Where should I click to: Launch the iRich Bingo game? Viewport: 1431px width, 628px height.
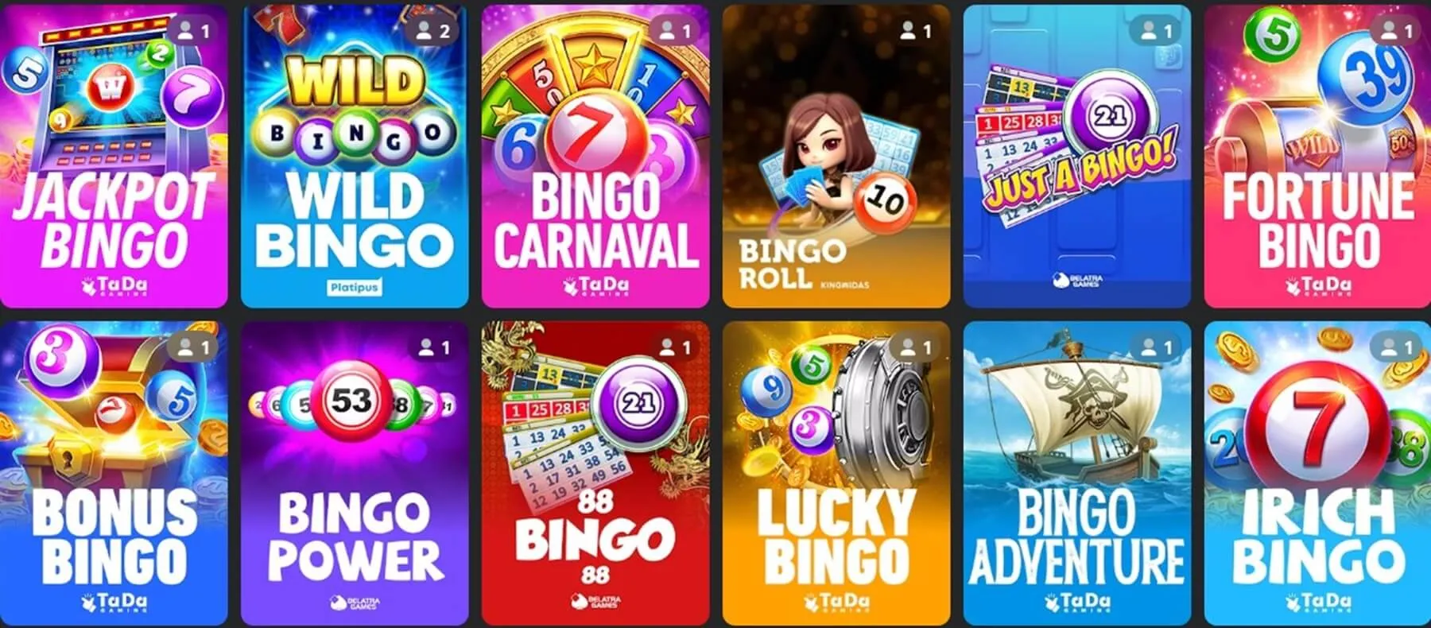(1317, 473)
